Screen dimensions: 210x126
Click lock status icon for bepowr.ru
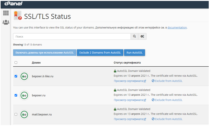click(x=24, y=95)
